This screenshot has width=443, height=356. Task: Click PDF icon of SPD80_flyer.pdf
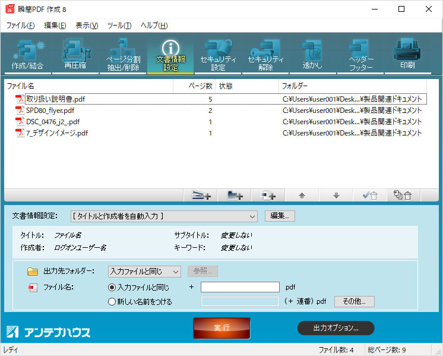20,111
